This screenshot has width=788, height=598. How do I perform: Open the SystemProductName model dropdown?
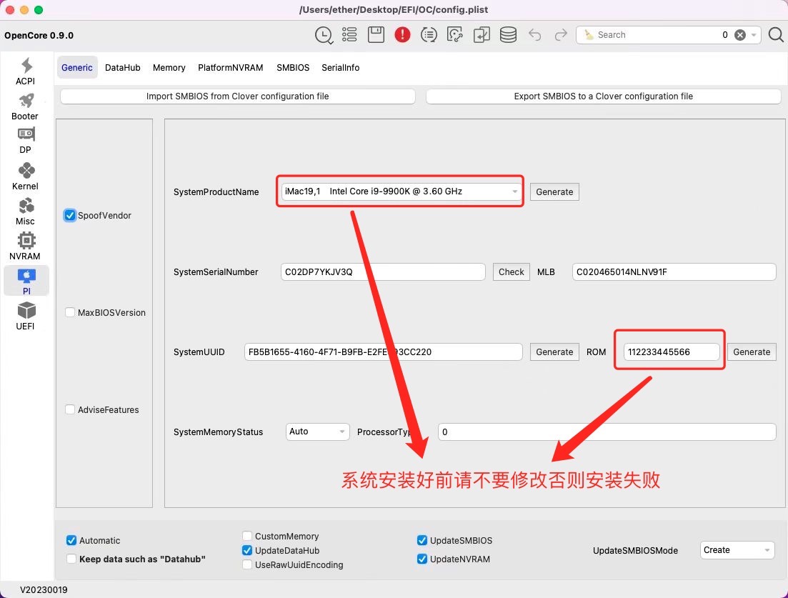point(401,191)
